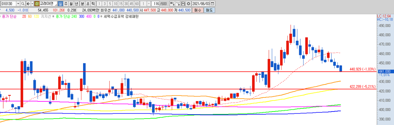
Task: Click the 지지선 support line label
Action: coord(46,16)
